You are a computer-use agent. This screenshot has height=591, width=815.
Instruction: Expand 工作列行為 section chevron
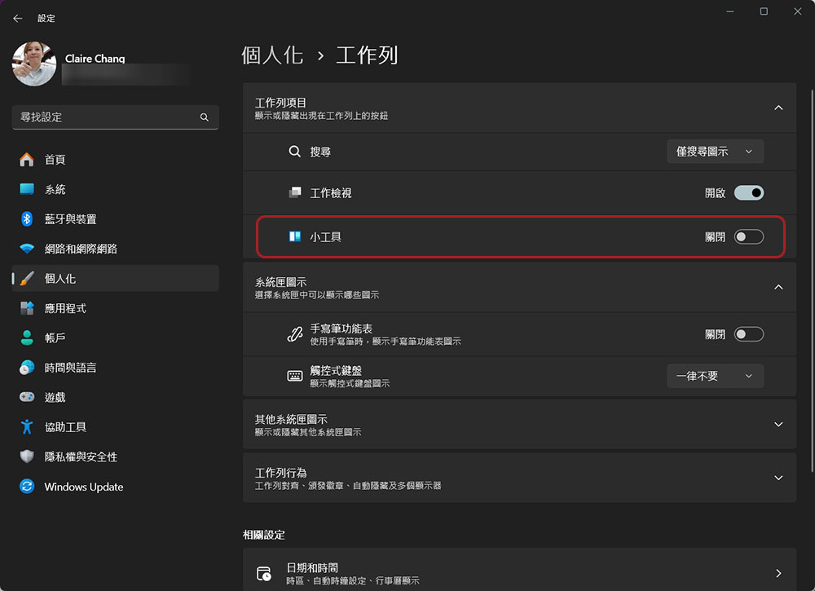click(x=778, y=478)
